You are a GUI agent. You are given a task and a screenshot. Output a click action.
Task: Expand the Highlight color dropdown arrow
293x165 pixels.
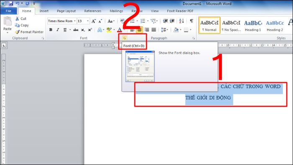(x=114, y=30)
